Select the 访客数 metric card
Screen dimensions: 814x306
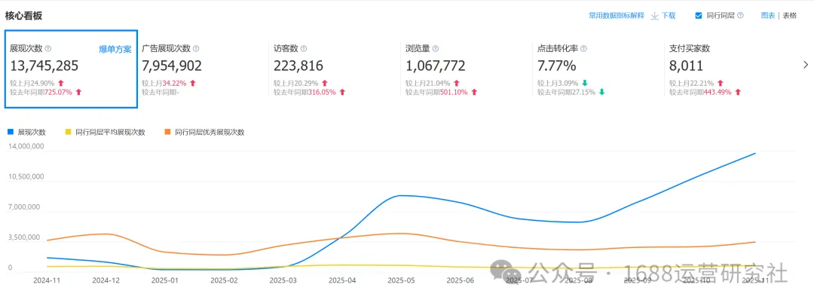332,69
